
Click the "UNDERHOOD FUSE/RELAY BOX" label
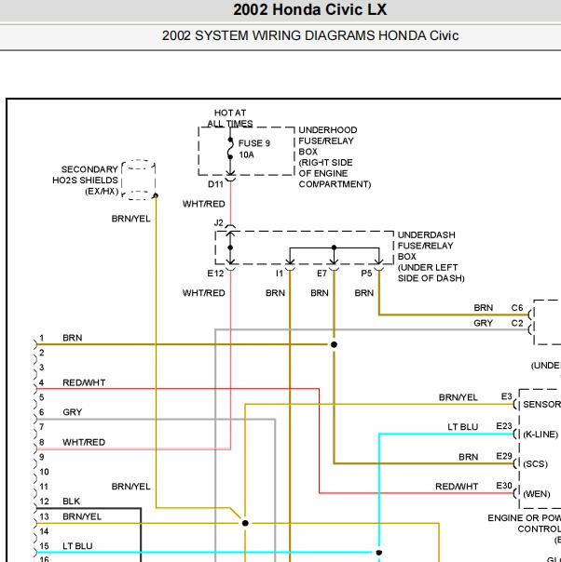point(328,140)
